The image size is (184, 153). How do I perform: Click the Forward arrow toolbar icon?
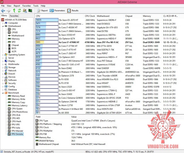tap(8, 11)
